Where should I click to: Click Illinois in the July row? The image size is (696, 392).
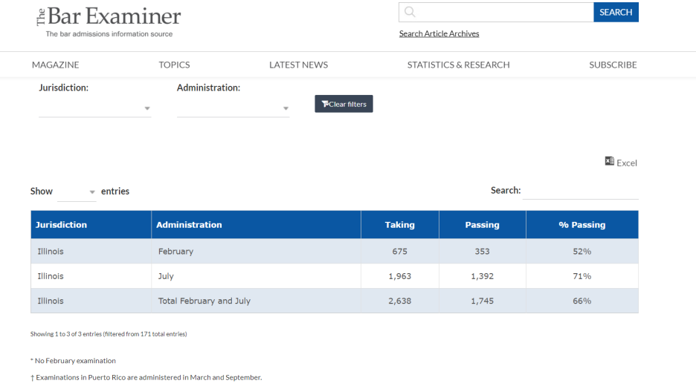(51, 276)
